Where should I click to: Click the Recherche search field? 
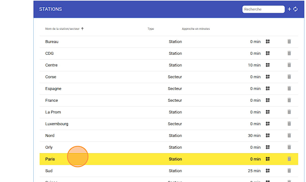(263, 9)
